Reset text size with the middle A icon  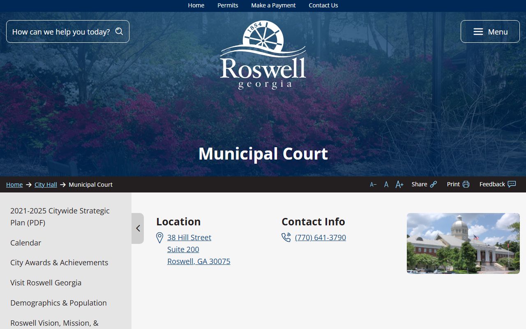[x=386, y=185]
